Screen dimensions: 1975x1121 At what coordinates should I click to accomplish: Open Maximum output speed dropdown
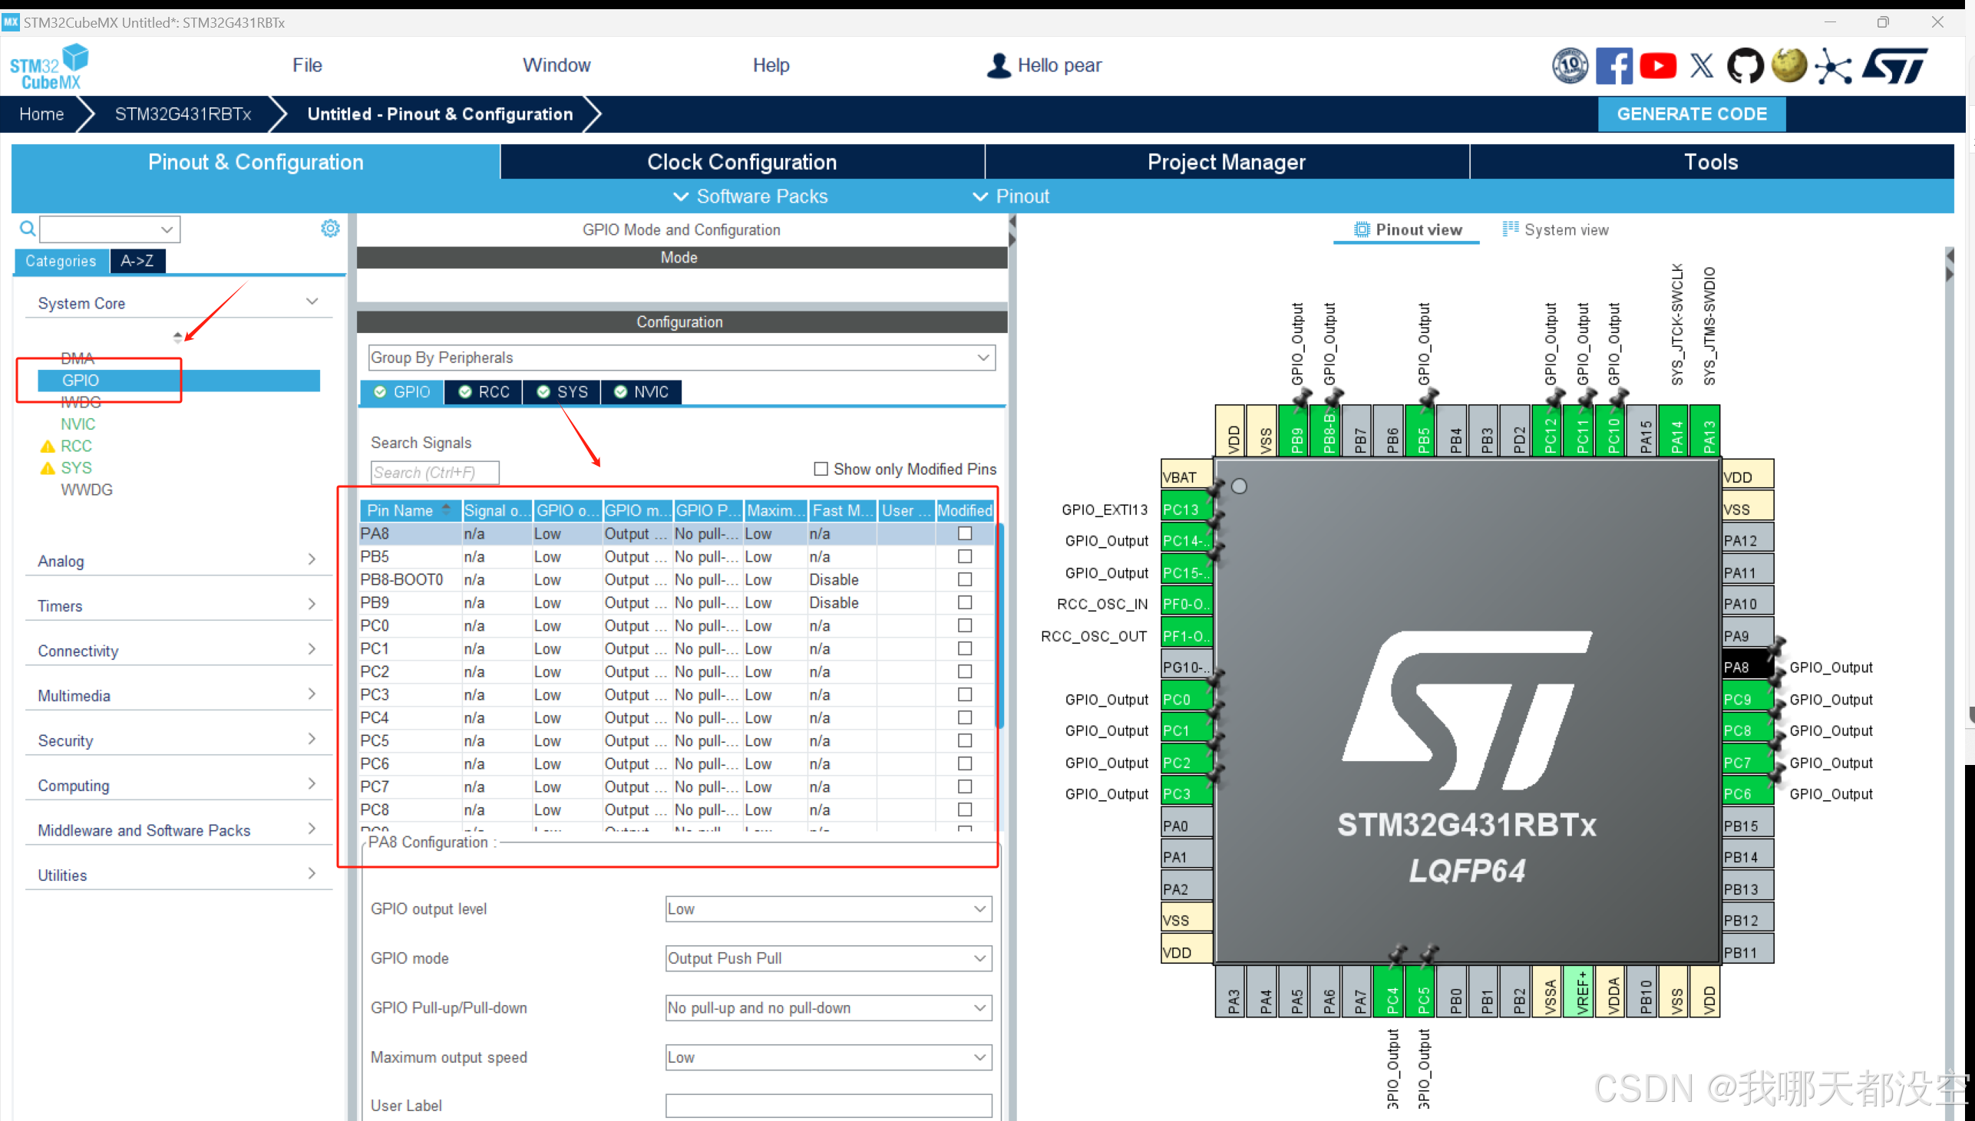(828, 1057)
